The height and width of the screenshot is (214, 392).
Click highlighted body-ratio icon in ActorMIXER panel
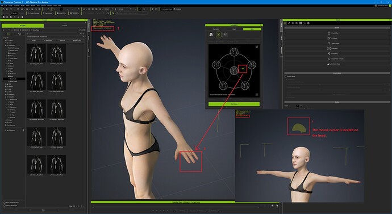click(219, 35)
